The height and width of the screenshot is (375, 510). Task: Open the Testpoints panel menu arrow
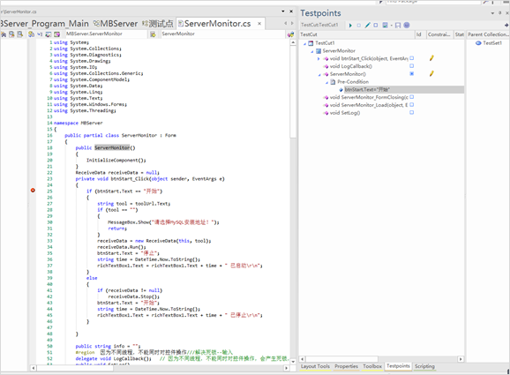tap(492, 13)
